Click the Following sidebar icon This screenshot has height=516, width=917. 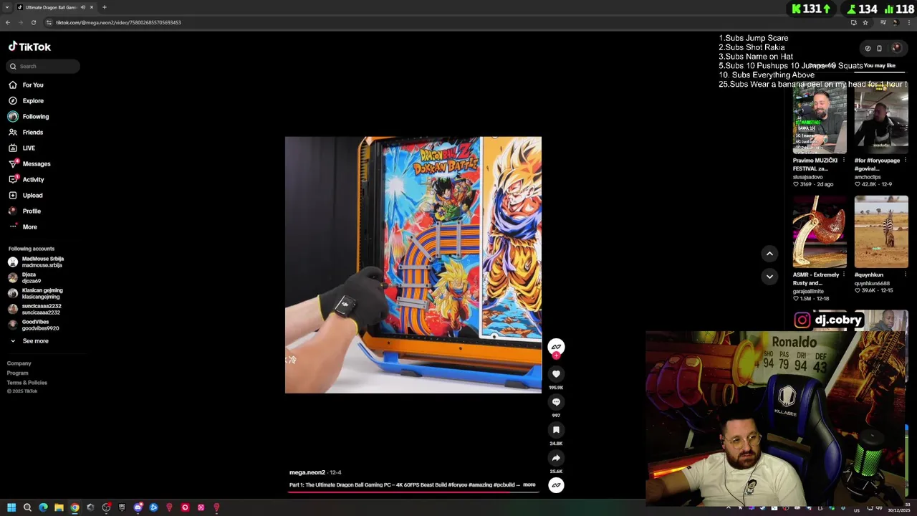point(13,116)
